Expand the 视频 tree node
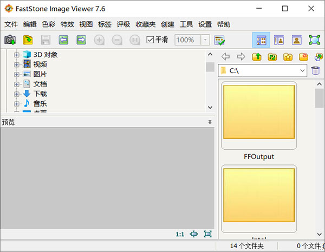Viewport: 325px width, 252px height. [x=17, y=64]
